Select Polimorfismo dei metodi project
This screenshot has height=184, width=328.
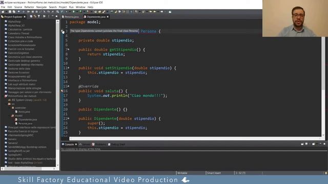coord(20,96)
